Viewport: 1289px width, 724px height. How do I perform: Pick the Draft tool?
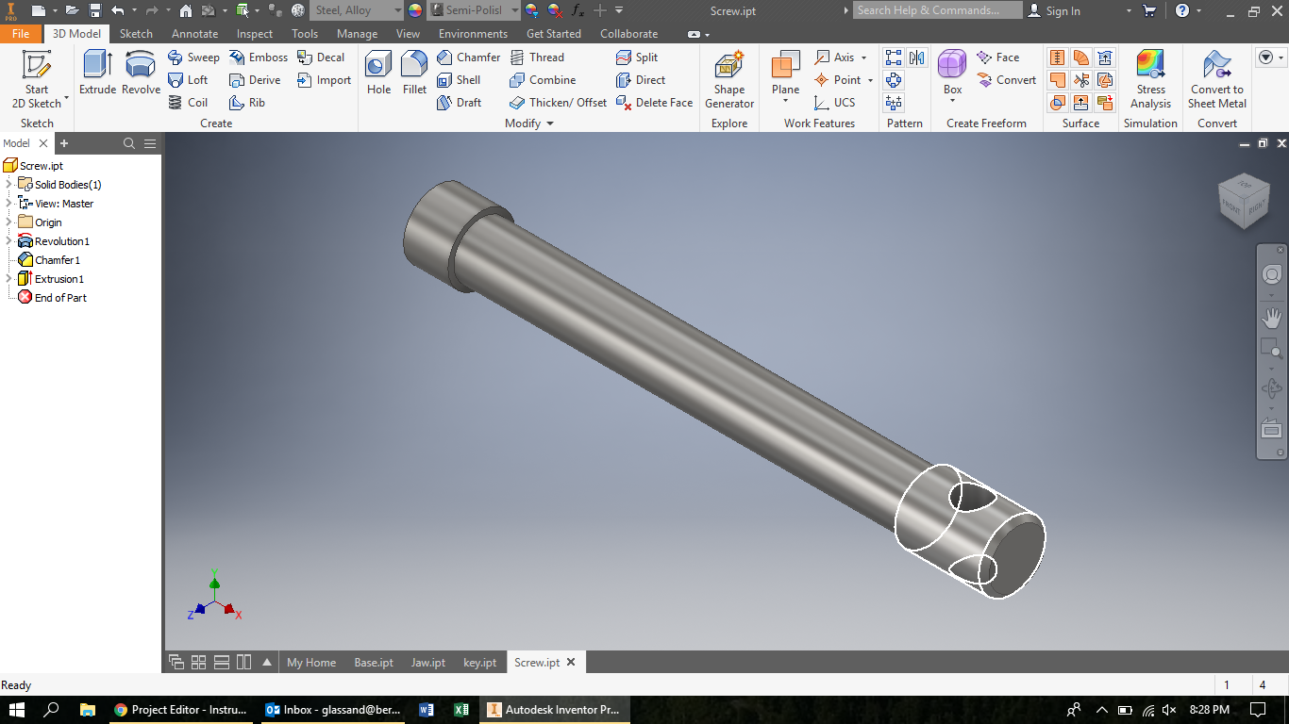tap(460, 103)
